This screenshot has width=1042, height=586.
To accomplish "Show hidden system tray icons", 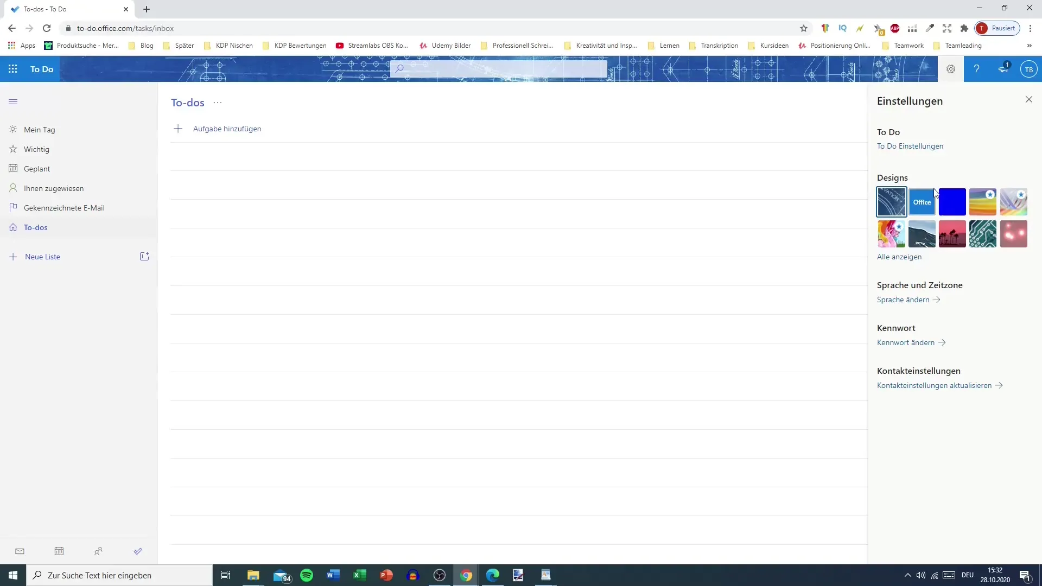I will 907,575.
